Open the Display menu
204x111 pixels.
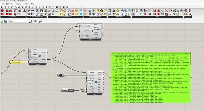coord(19,4)
